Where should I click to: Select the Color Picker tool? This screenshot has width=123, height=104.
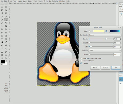click(x=2, y=20)
